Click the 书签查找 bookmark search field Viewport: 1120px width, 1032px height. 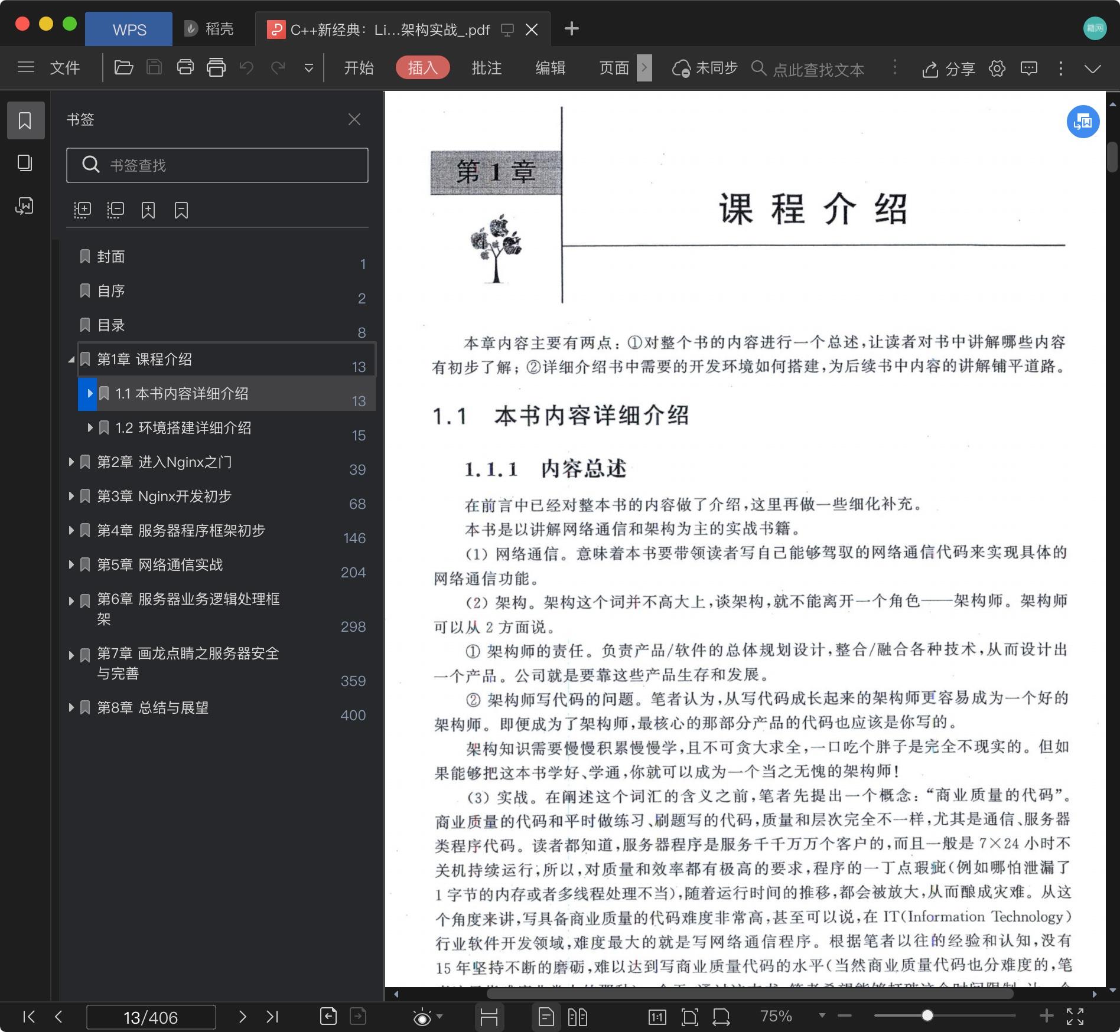point(217,165)
